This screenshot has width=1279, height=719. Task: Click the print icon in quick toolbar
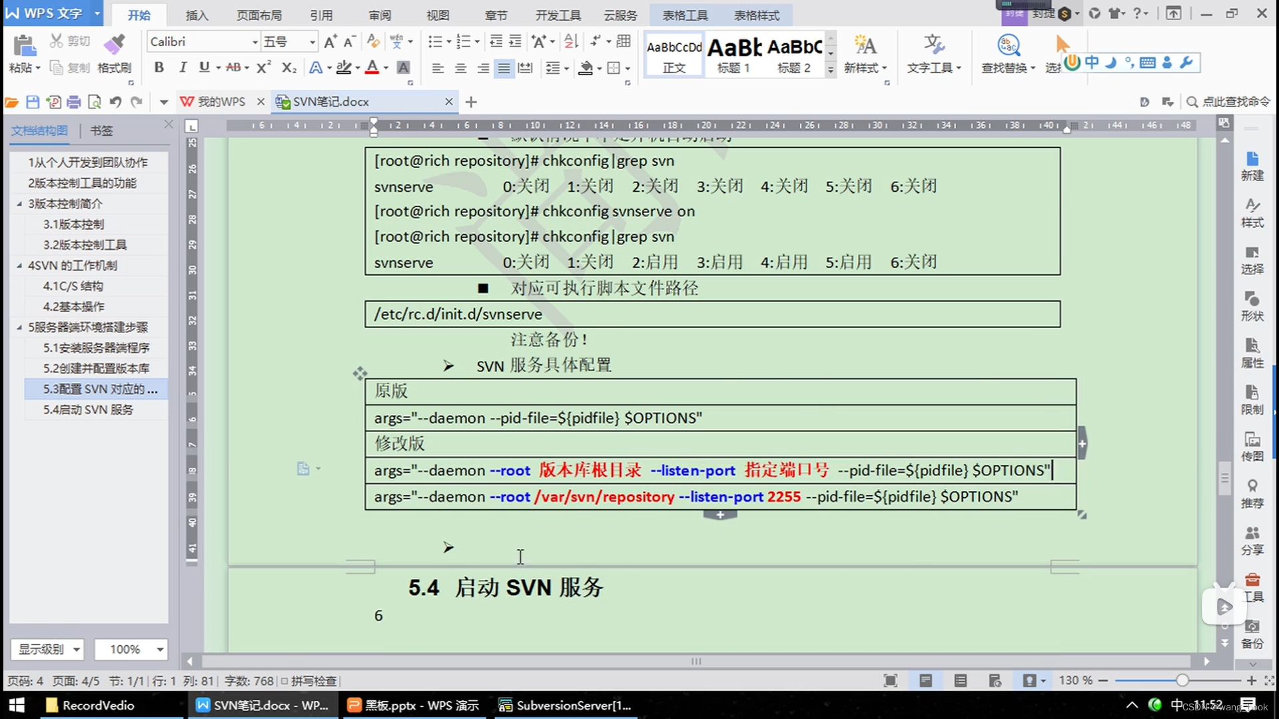coord(74,102)
